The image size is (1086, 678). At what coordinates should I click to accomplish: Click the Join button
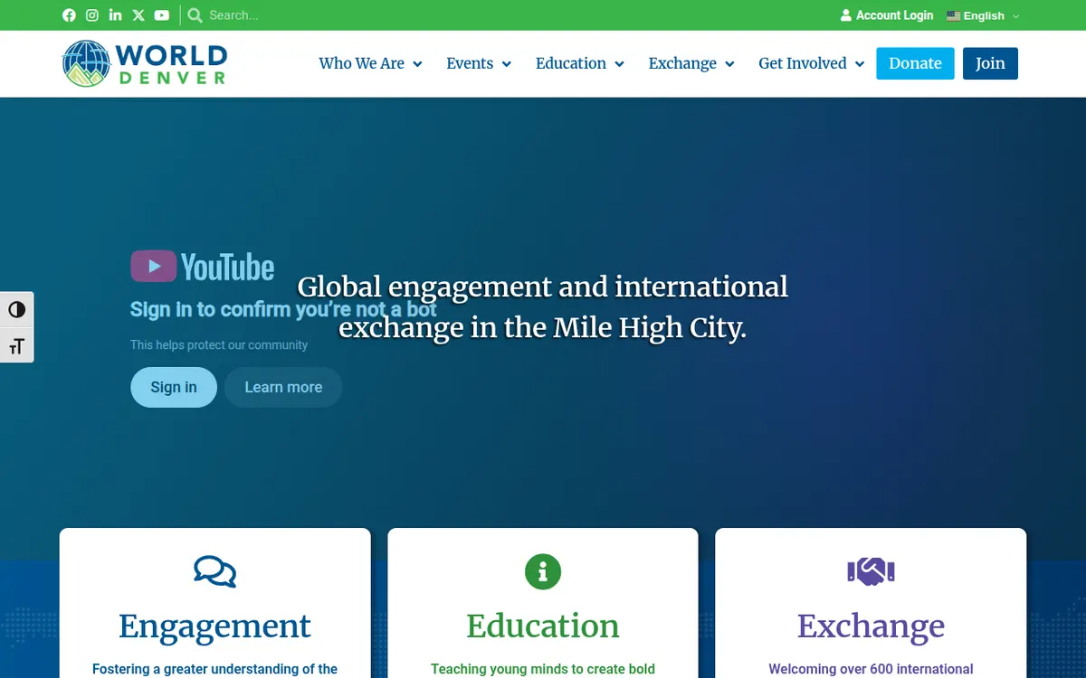coord(990,63)
